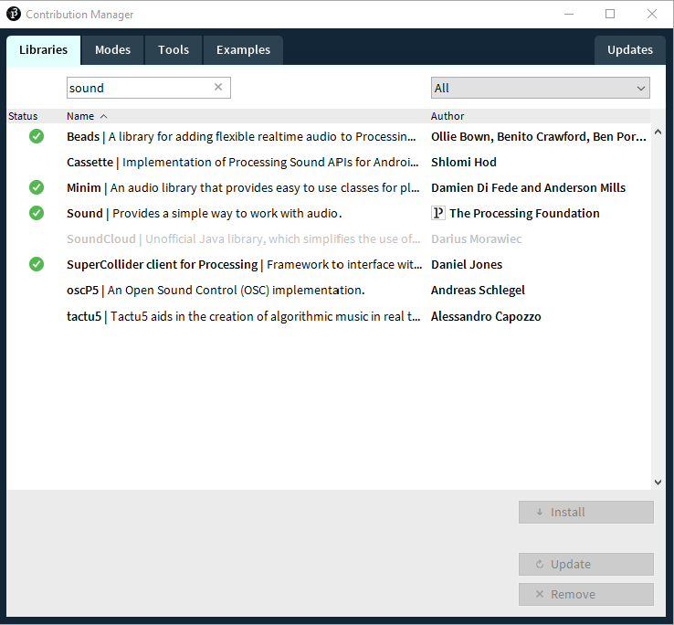674x625 pixels.
Task: Sort by the Name column header
Action: (x=80, y=116)
